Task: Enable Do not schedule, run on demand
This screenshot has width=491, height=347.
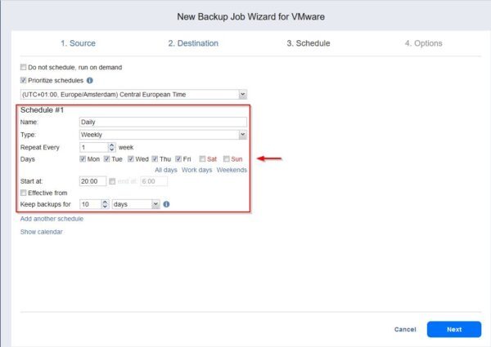Action: coord(23,67)
